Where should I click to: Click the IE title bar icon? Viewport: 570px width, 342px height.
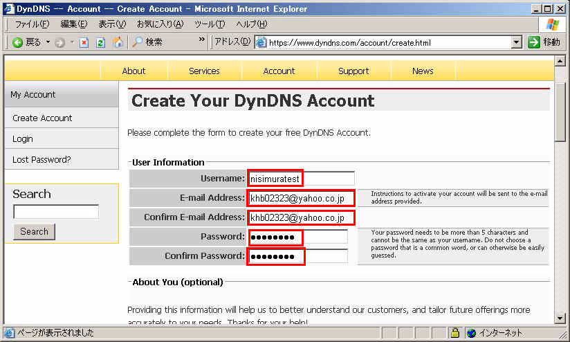coord(9,8)
